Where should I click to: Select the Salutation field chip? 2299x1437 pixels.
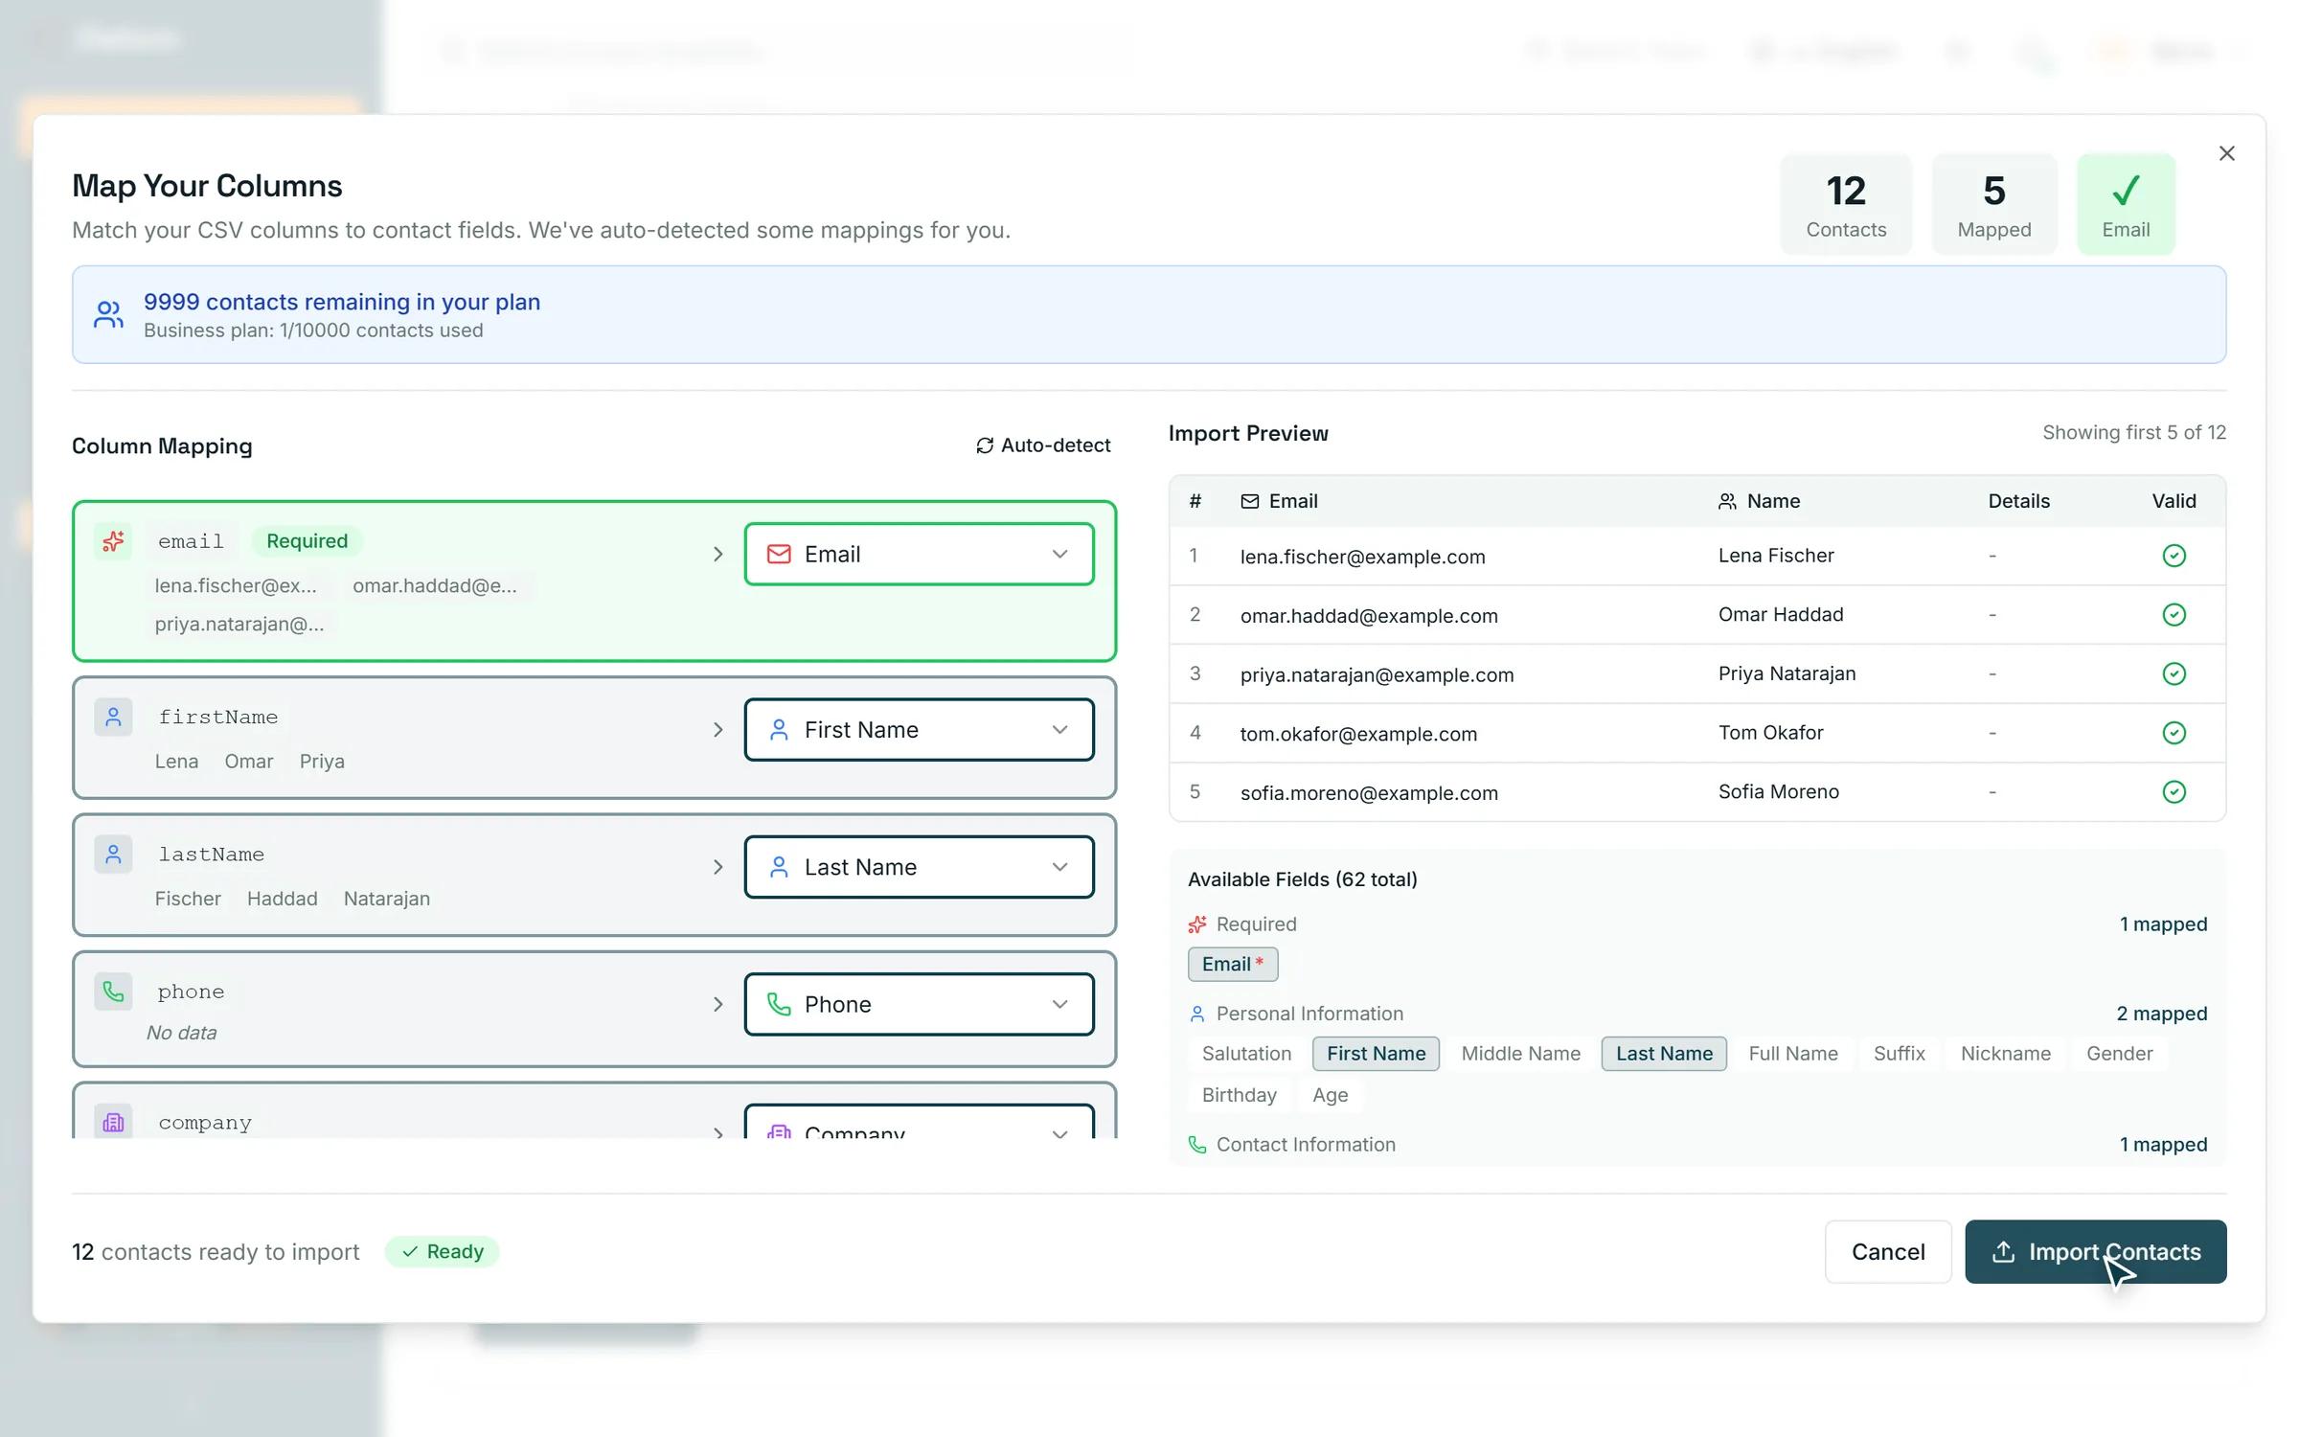pyautogui.click(x=1246, y=1054)
